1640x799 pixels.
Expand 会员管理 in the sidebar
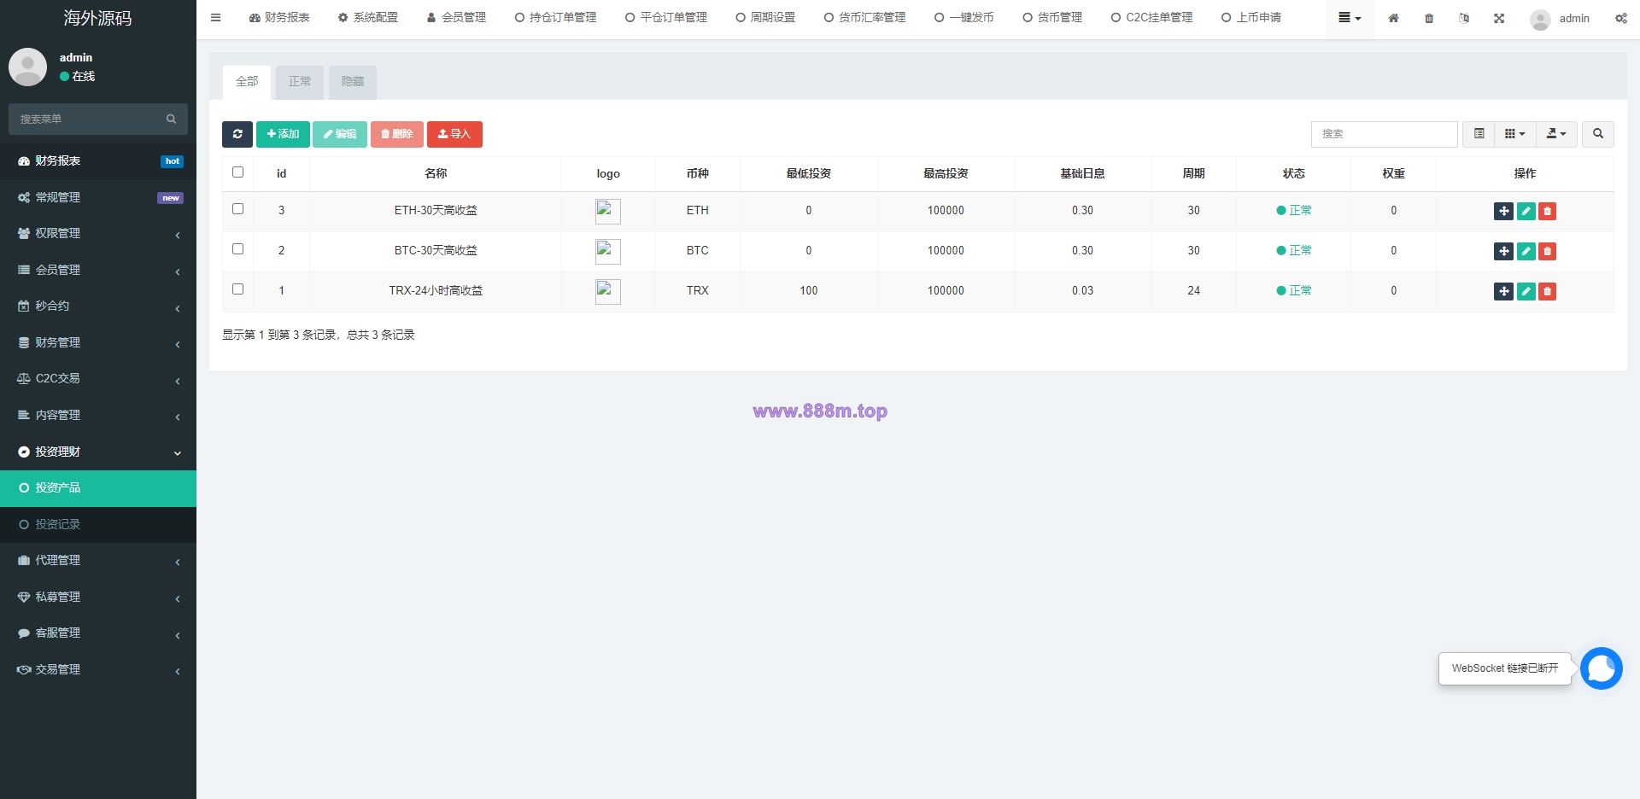[x=98, y=270]
